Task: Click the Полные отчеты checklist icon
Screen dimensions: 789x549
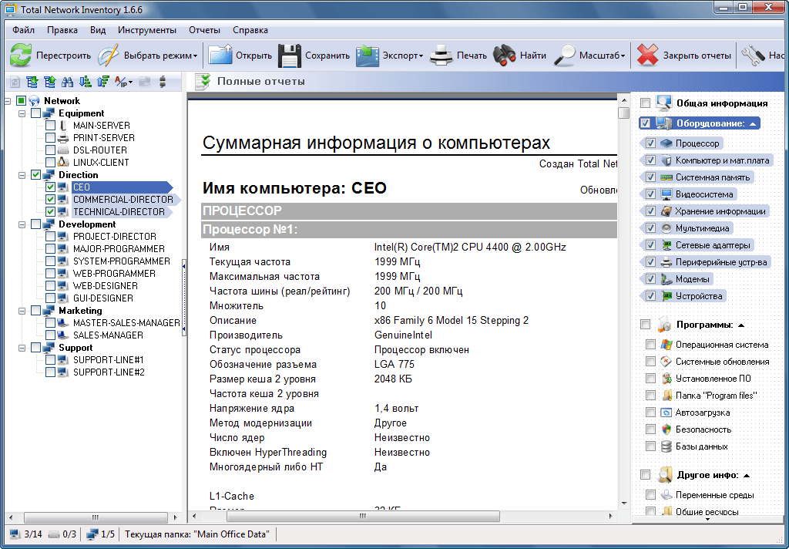Action: pos(203,82)
